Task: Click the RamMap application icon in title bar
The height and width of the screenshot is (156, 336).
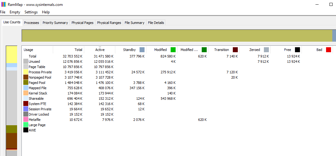Action: tap(3, 5)
